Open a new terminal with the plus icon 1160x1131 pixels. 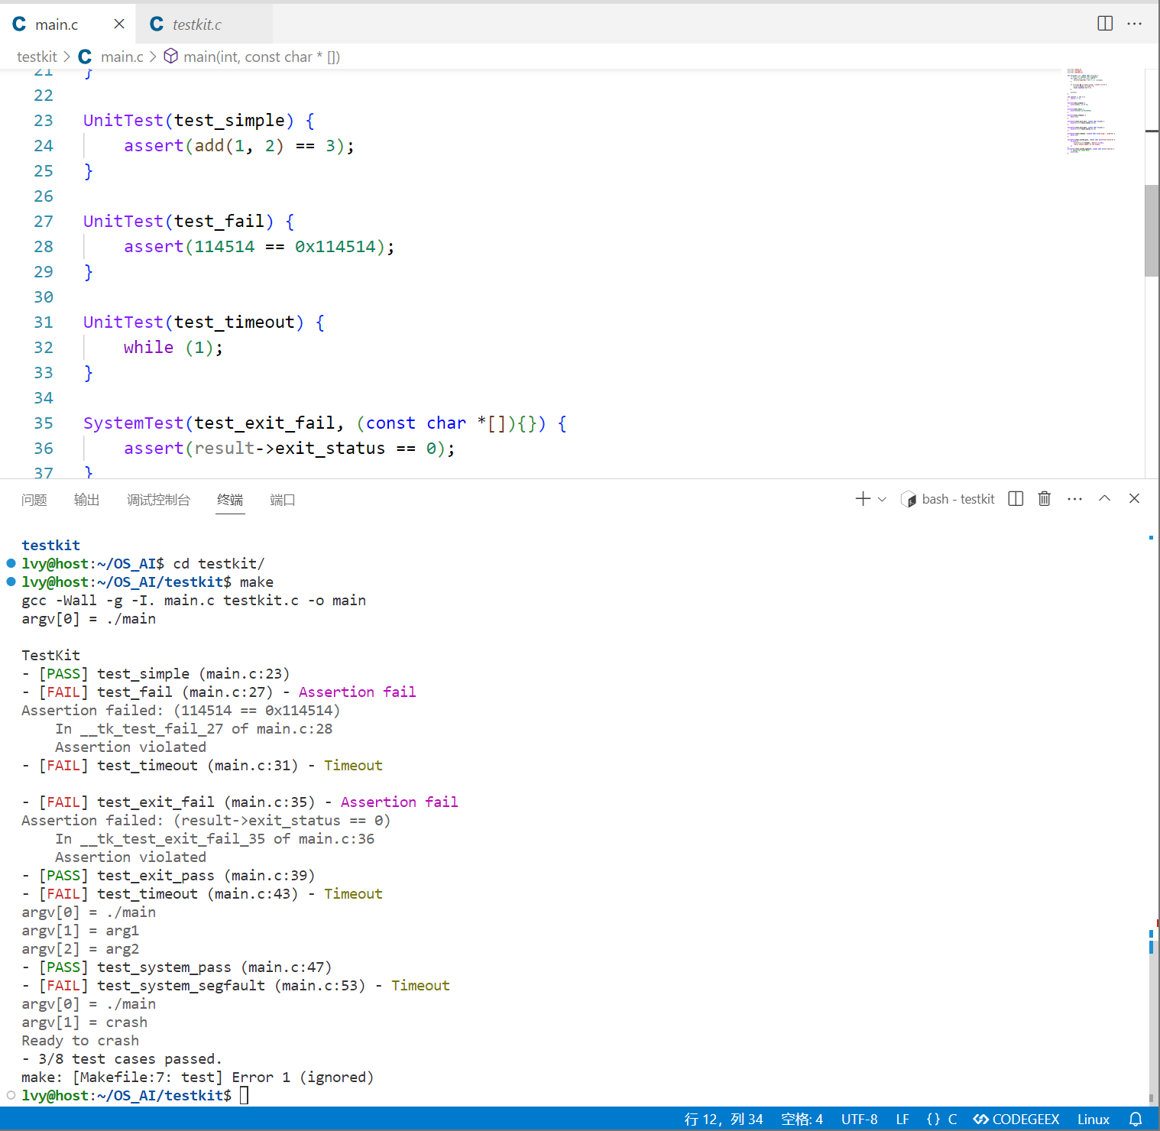pyautogui.click(x=862, y=498)
